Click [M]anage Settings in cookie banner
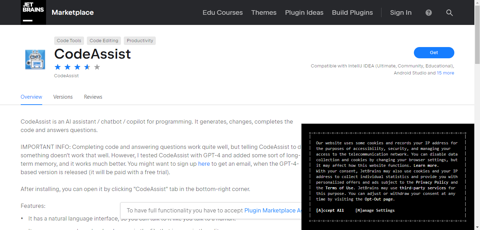Image resolution: width=480 pixels, height=230 pixels. pos(375,210)
